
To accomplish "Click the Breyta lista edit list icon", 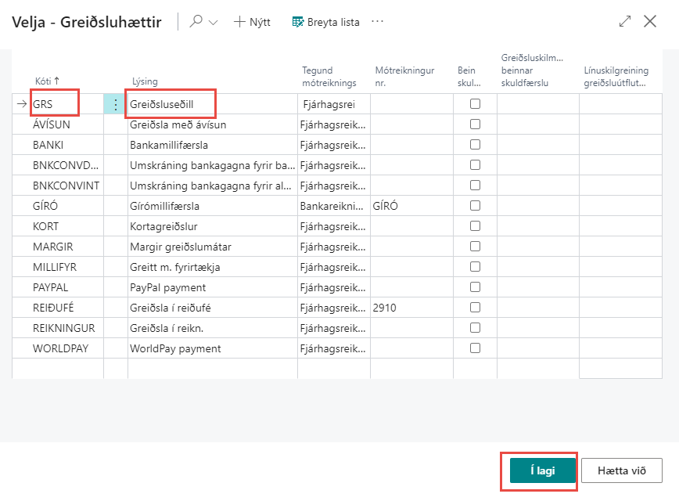I will 297,22.
